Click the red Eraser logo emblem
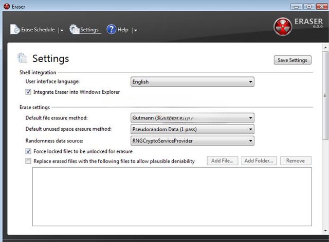The height and width of the screenshot is (242, 329). pos(283,27)
